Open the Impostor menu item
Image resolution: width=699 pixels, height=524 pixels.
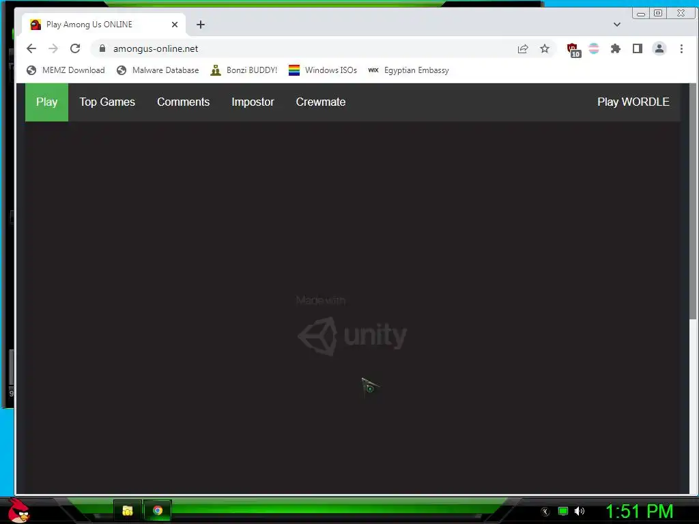253,102
